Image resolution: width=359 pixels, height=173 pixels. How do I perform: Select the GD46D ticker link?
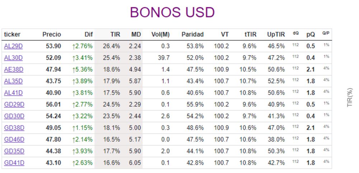pos(14,139)
